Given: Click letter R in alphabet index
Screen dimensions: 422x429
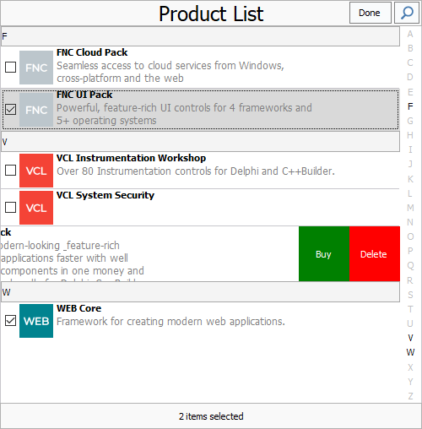Looking at the screenshot, I should pyautogui.click(x=410, y=280).
